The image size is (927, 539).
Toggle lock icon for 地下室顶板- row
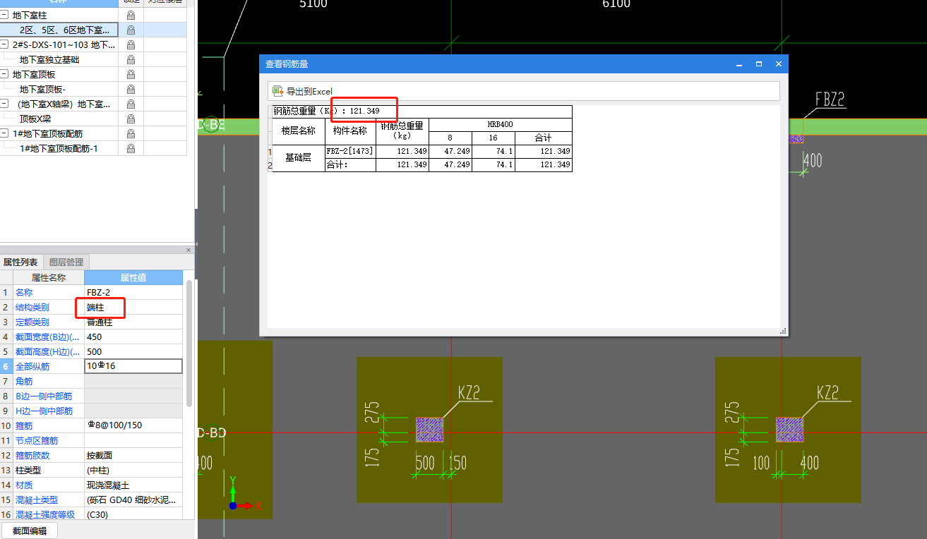point(131,89)
